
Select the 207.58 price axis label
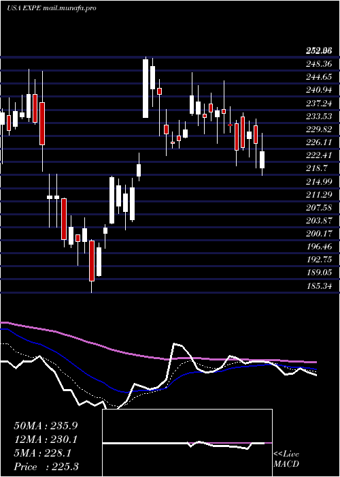click(319, 208)
